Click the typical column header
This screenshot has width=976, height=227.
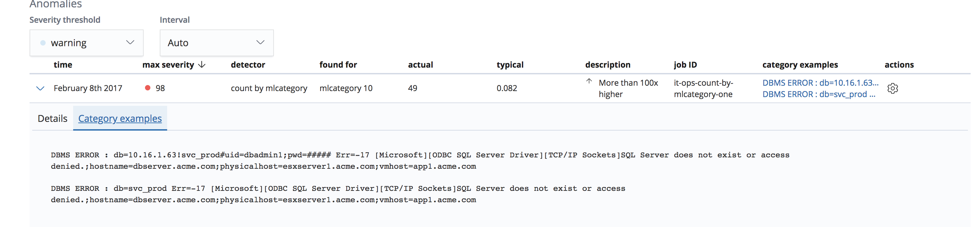(x=510, y=65)
